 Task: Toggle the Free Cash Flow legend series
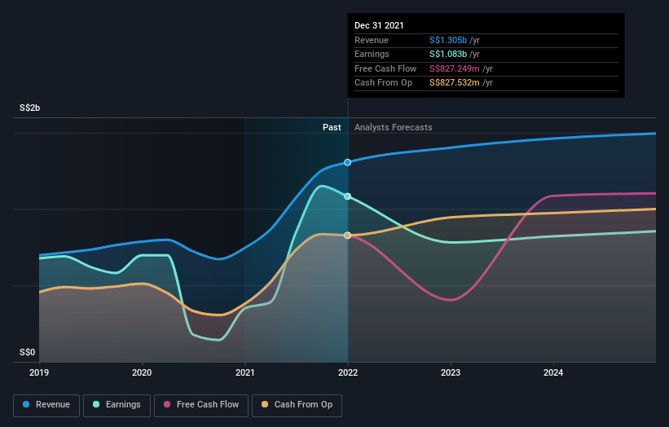(201, 405)
